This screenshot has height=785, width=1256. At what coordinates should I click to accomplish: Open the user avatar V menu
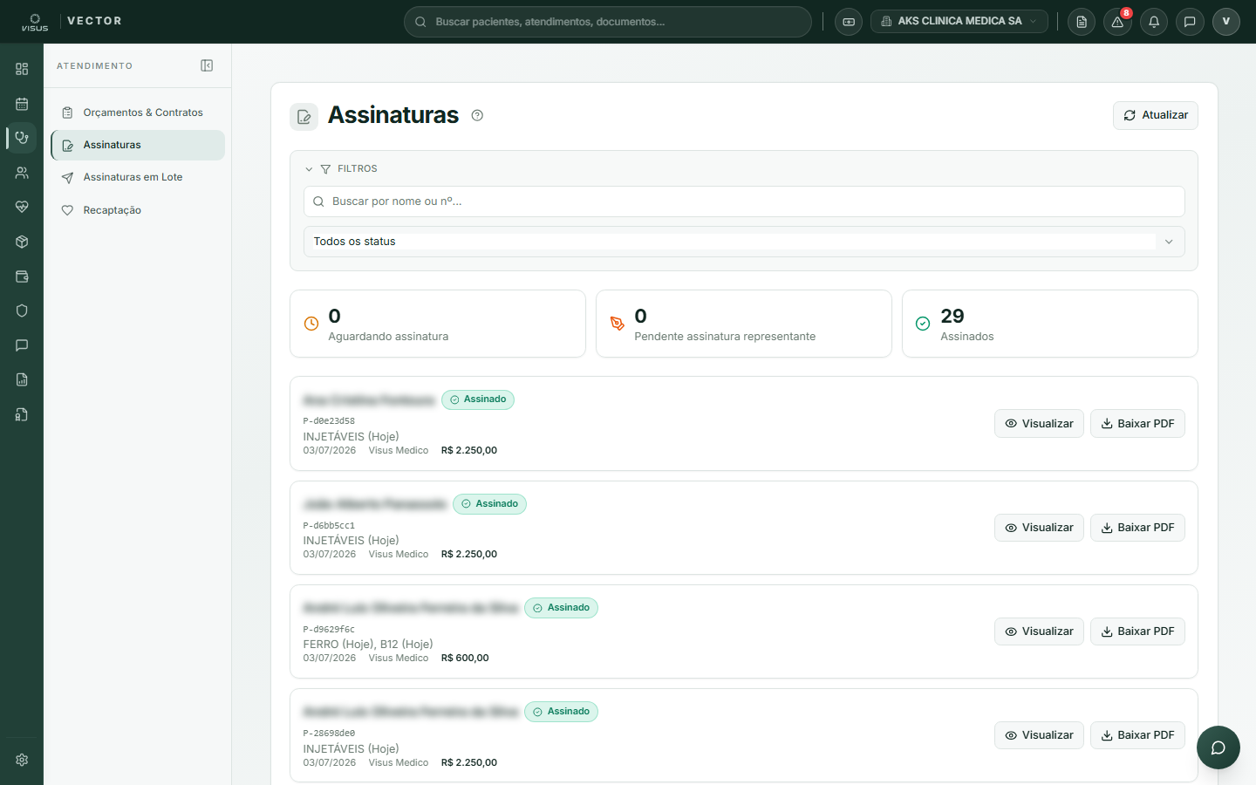click(x=1226, y=22)
